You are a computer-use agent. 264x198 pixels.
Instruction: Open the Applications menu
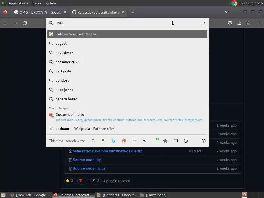(x=18, y=3)
